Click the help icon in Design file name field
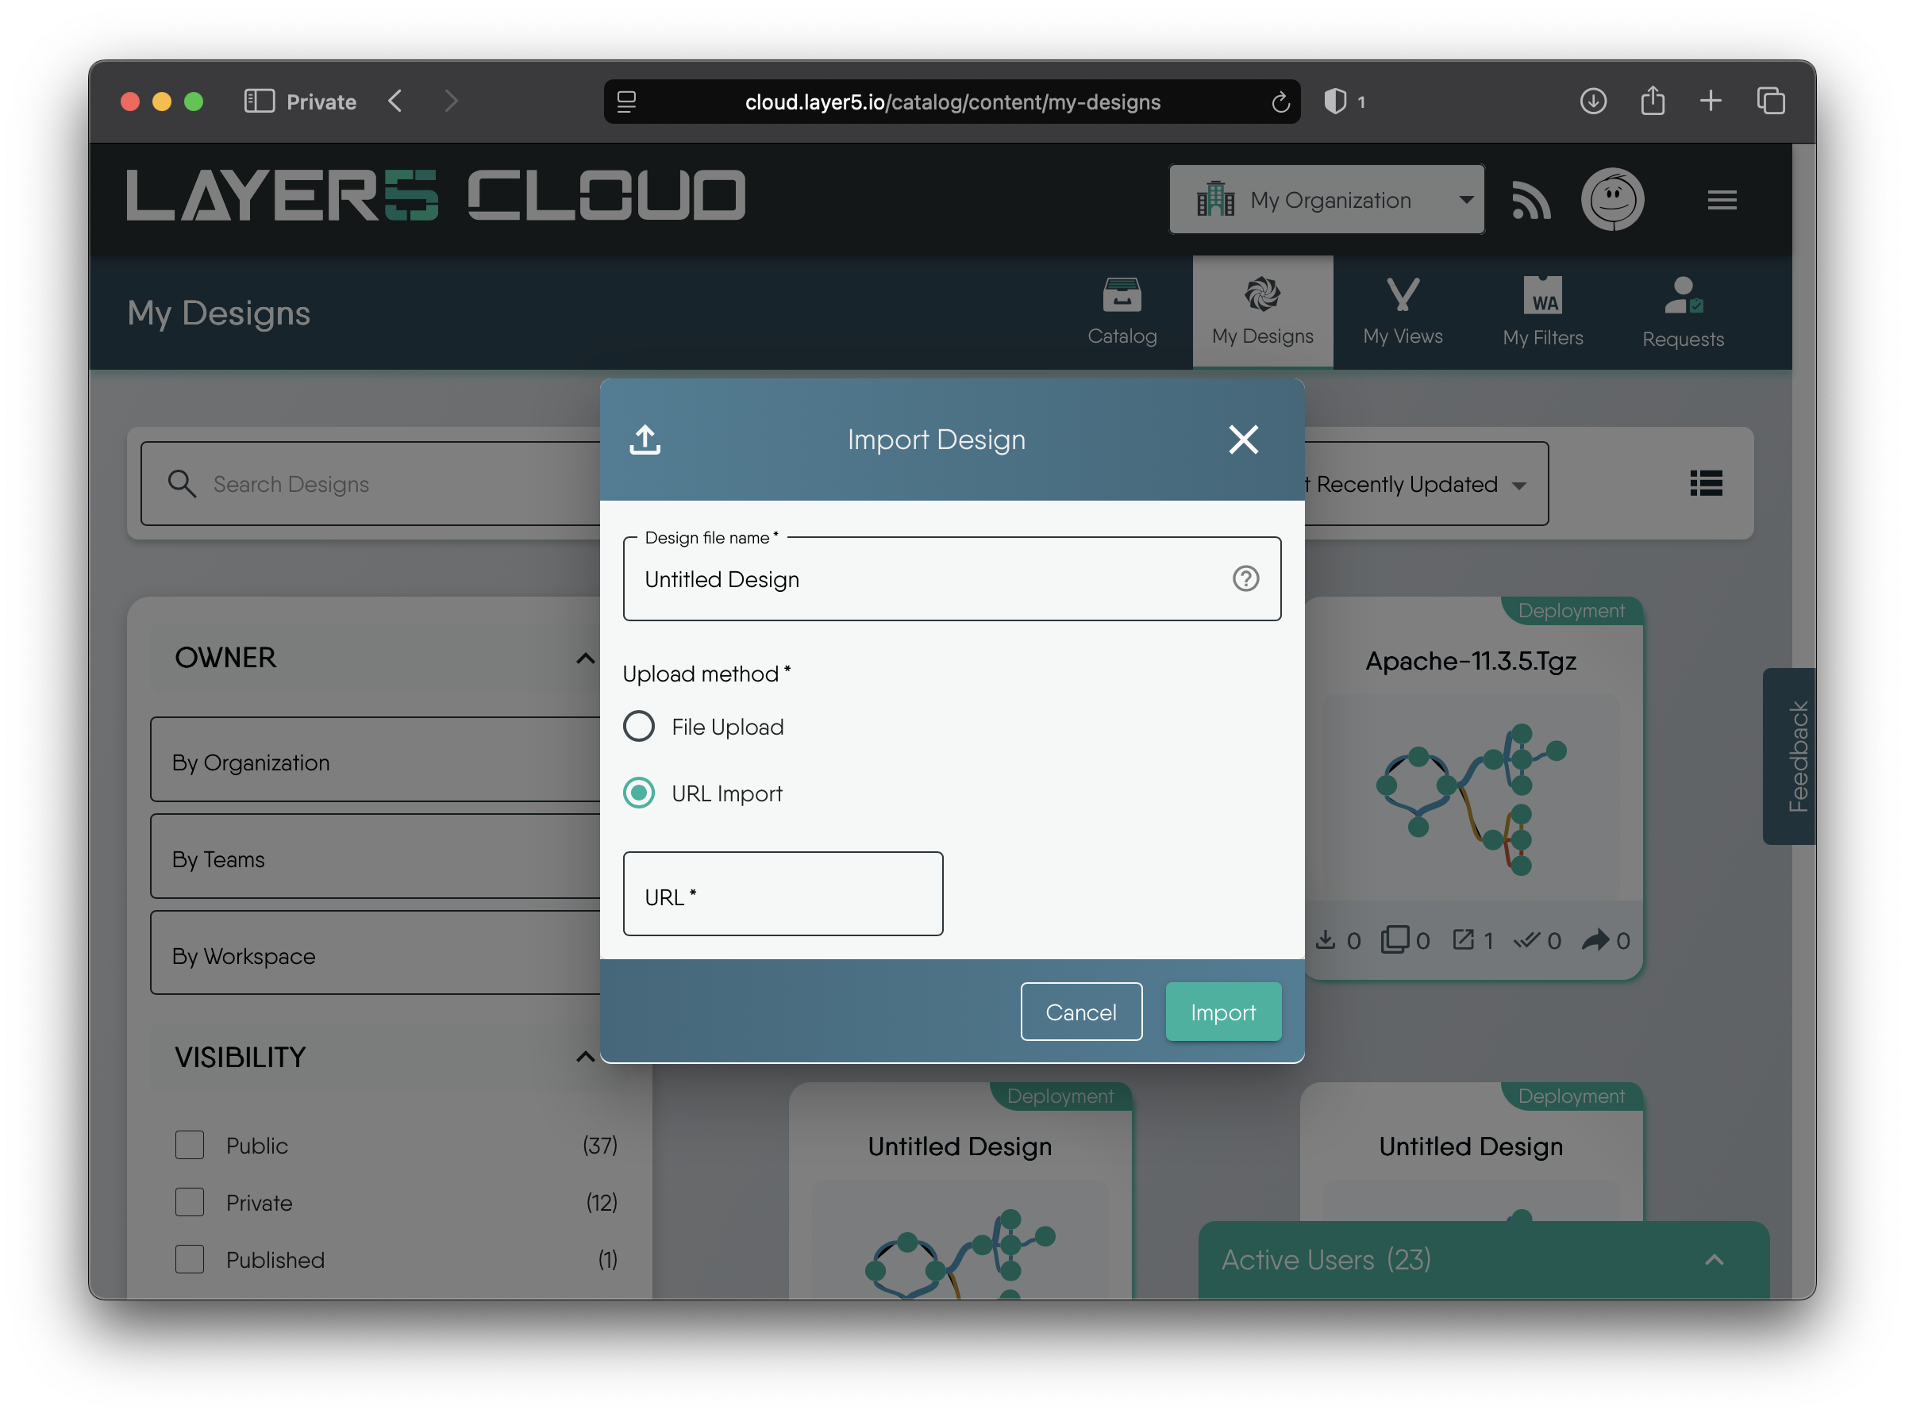This screenshot has height=1417, width=1905. coord(1245,579)
